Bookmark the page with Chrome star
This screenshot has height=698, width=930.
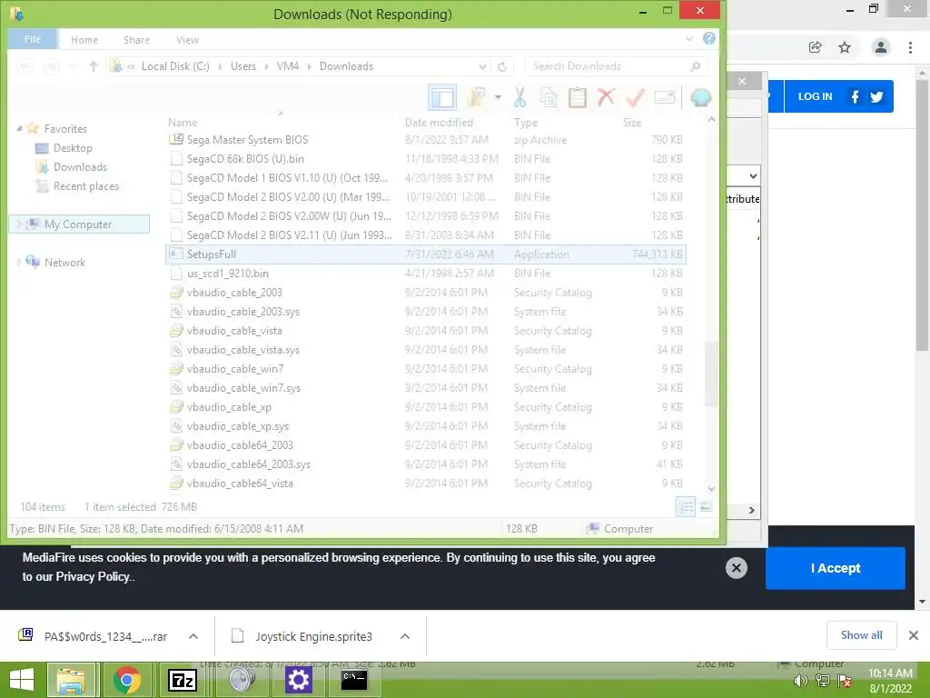tap(845, 47)
